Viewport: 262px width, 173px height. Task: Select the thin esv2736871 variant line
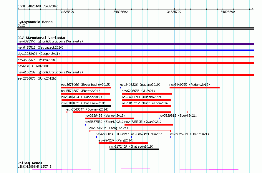click(x=130, y=131)
